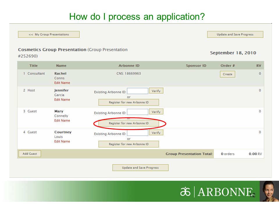Image resolution: width=279 pixels, height=209 pixels.
Task: Focus Existing Arbonne ID field for Jennifer
Action: [x=137, y=91]
